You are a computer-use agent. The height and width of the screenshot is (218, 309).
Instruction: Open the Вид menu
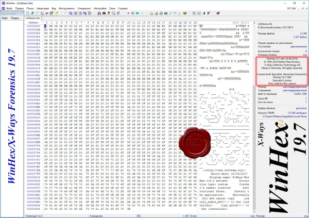[54, 8]
